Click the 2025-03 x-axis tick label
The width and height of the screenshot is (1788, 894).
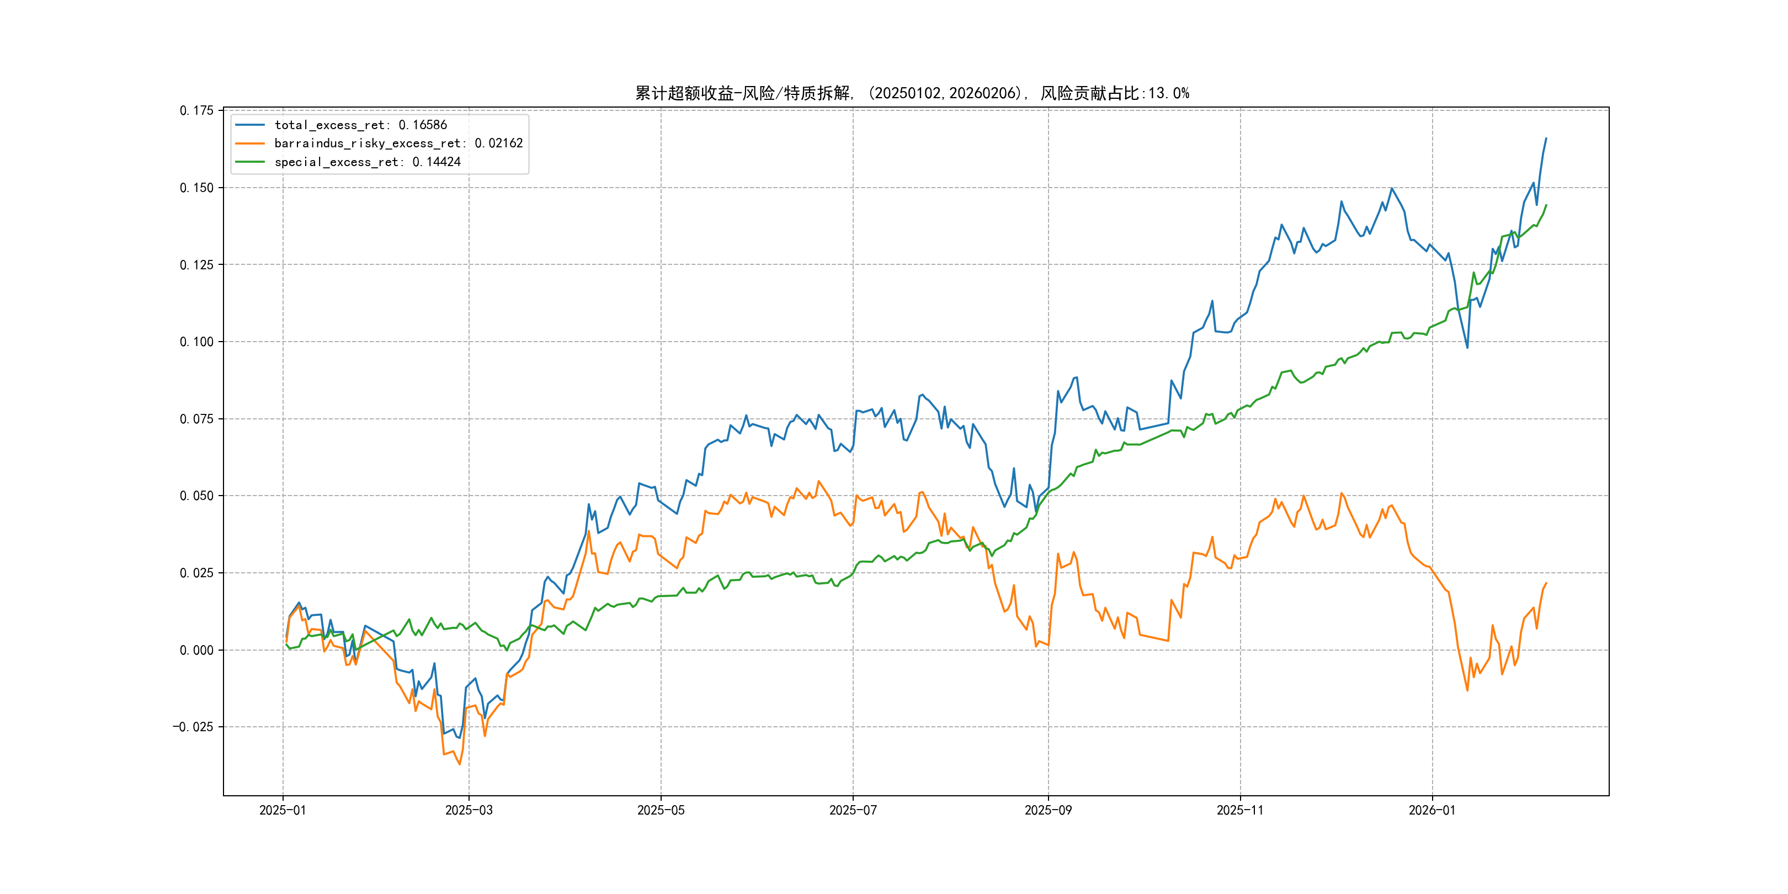pos(469,810)
